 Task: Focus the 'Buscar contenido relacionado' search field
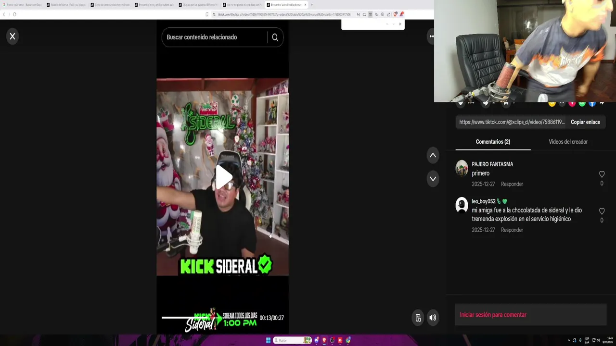(x=215, y=37)
